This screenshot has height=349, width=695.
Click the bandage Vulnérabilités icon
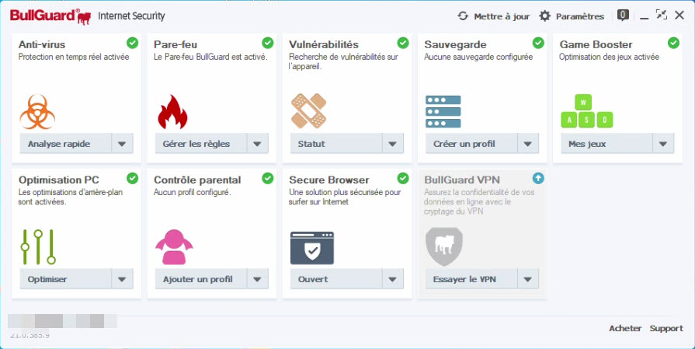(x=308, y=111)
